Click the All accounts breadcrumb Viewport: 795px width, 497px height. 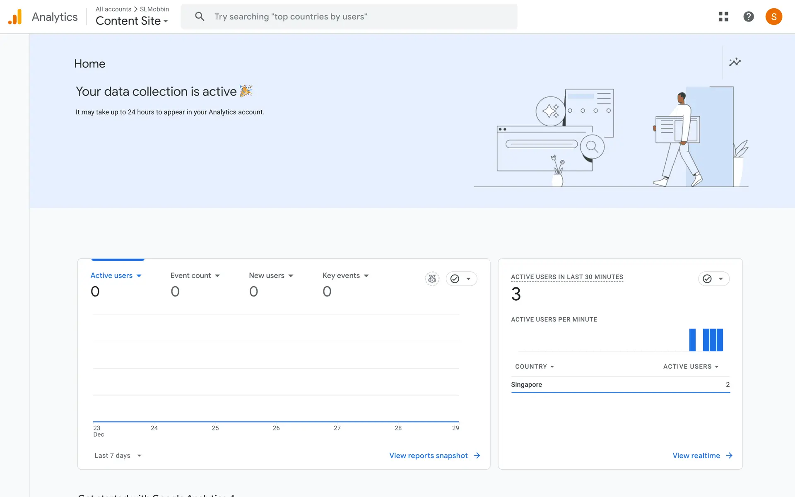[x=113, y=9]
